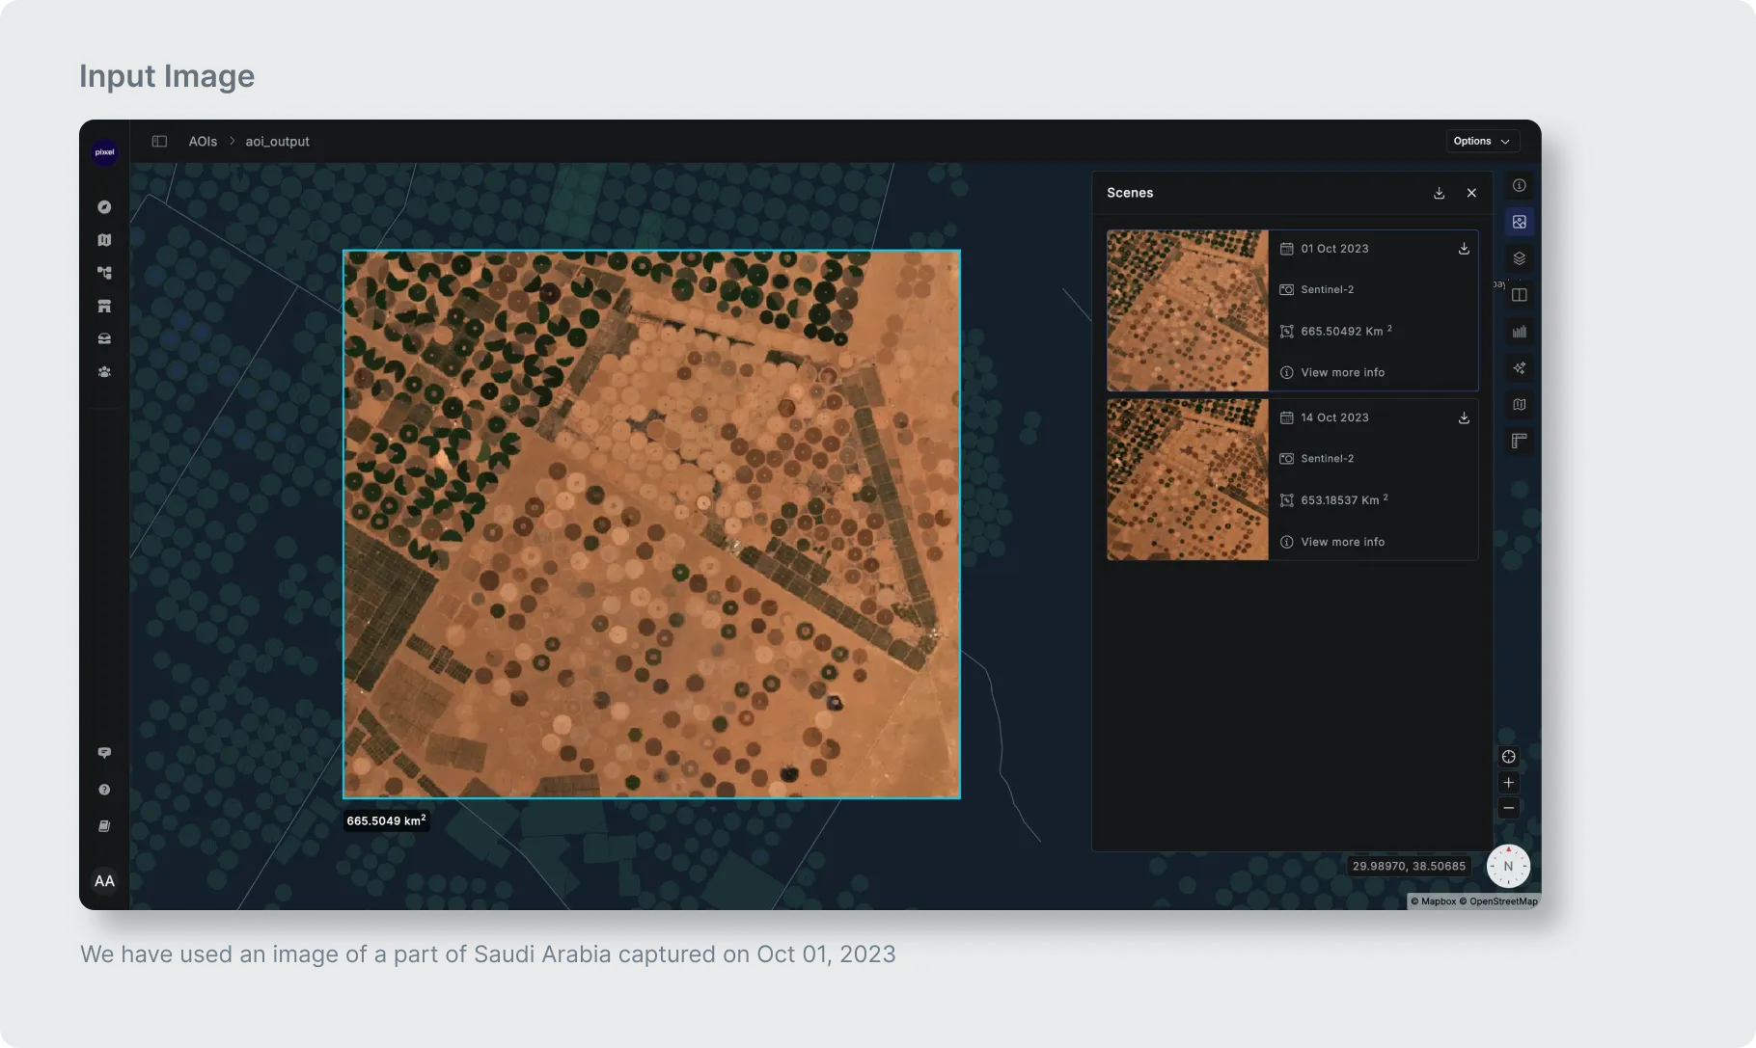1756x1048 pixels.
Task: Click the satellite image overlay on map
Action: [x=651, y=524]
